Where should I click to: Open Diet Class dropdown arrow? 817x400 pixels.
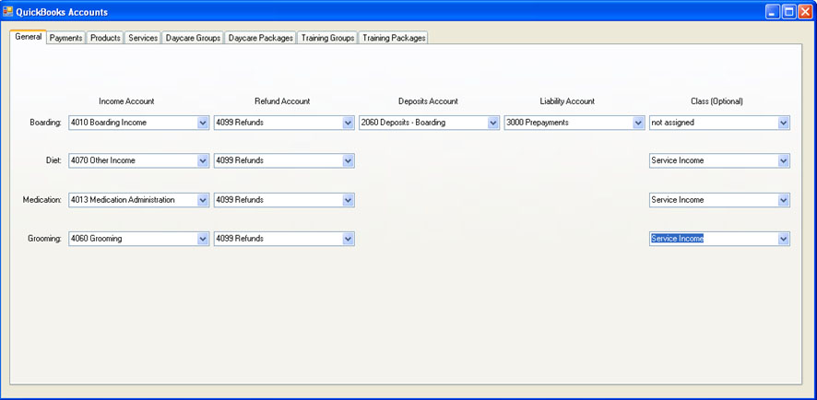click(x=783, y=161)
